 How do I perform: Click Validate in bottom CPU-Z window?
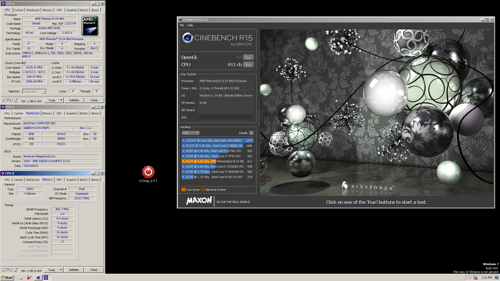click(x=74, y=270)
